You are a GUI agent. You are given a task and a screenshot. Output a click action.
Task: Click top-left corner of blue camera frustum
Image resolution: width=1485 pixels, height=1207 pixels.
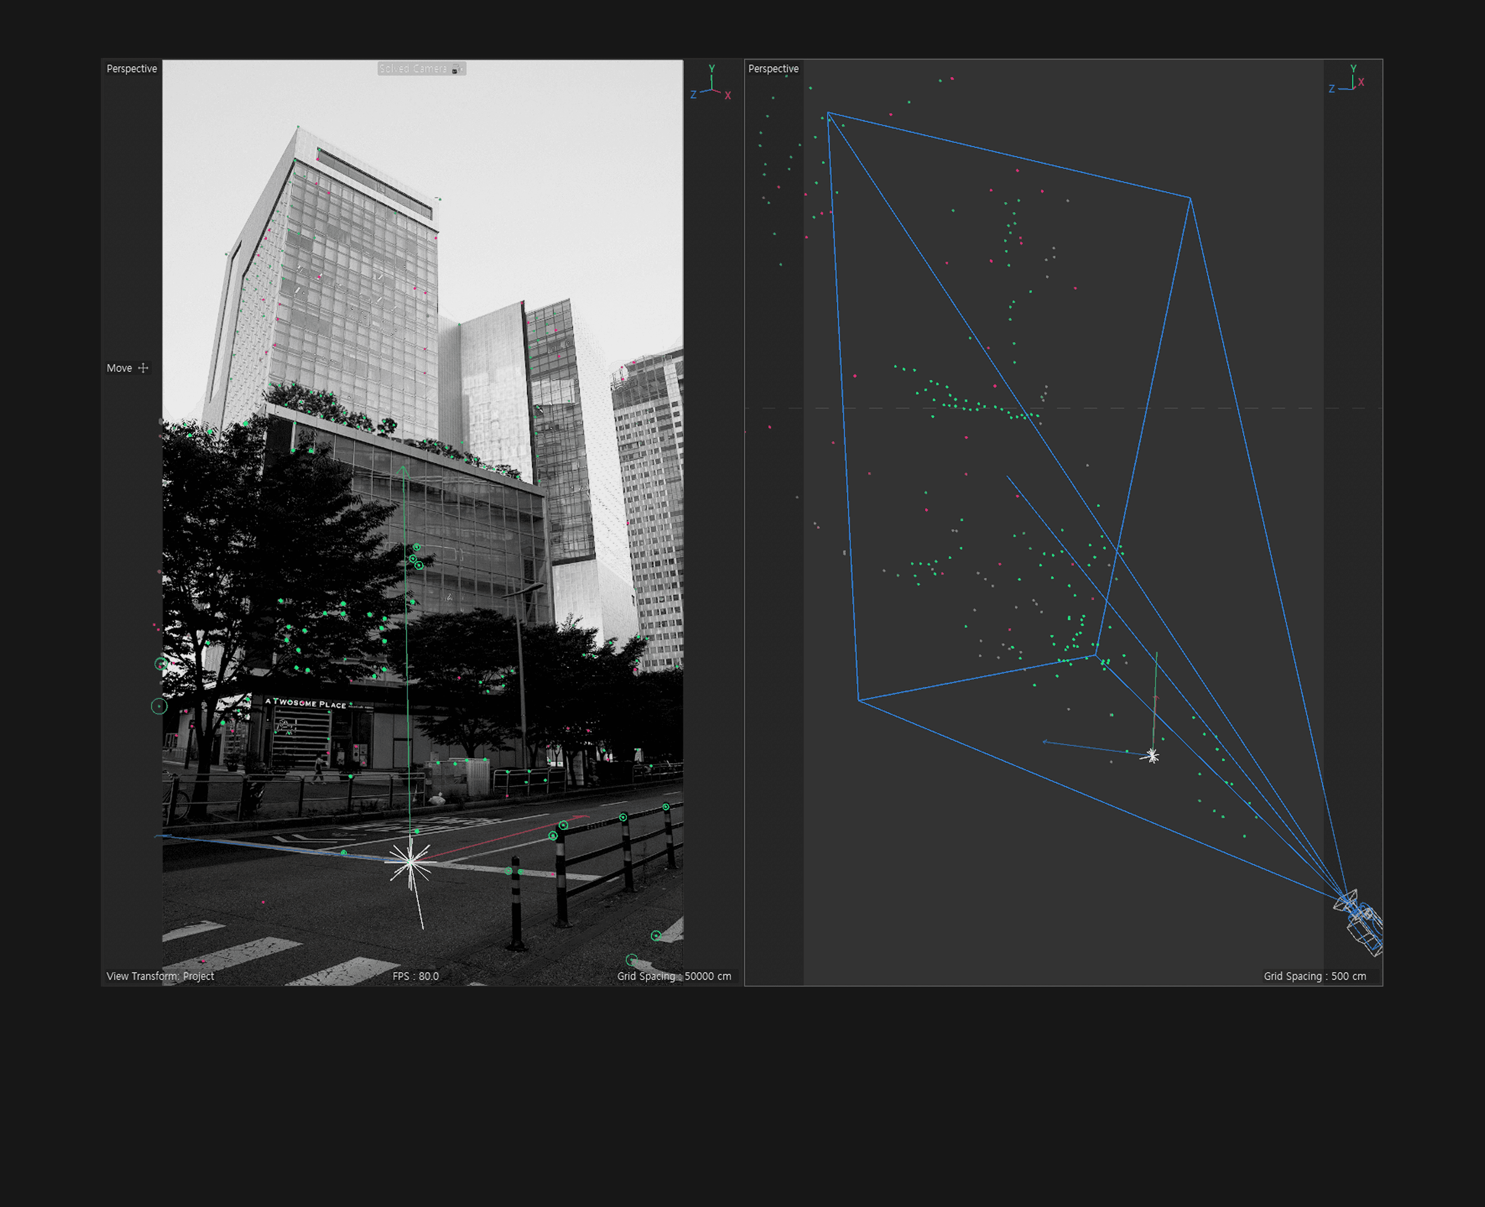click(828, 113)
